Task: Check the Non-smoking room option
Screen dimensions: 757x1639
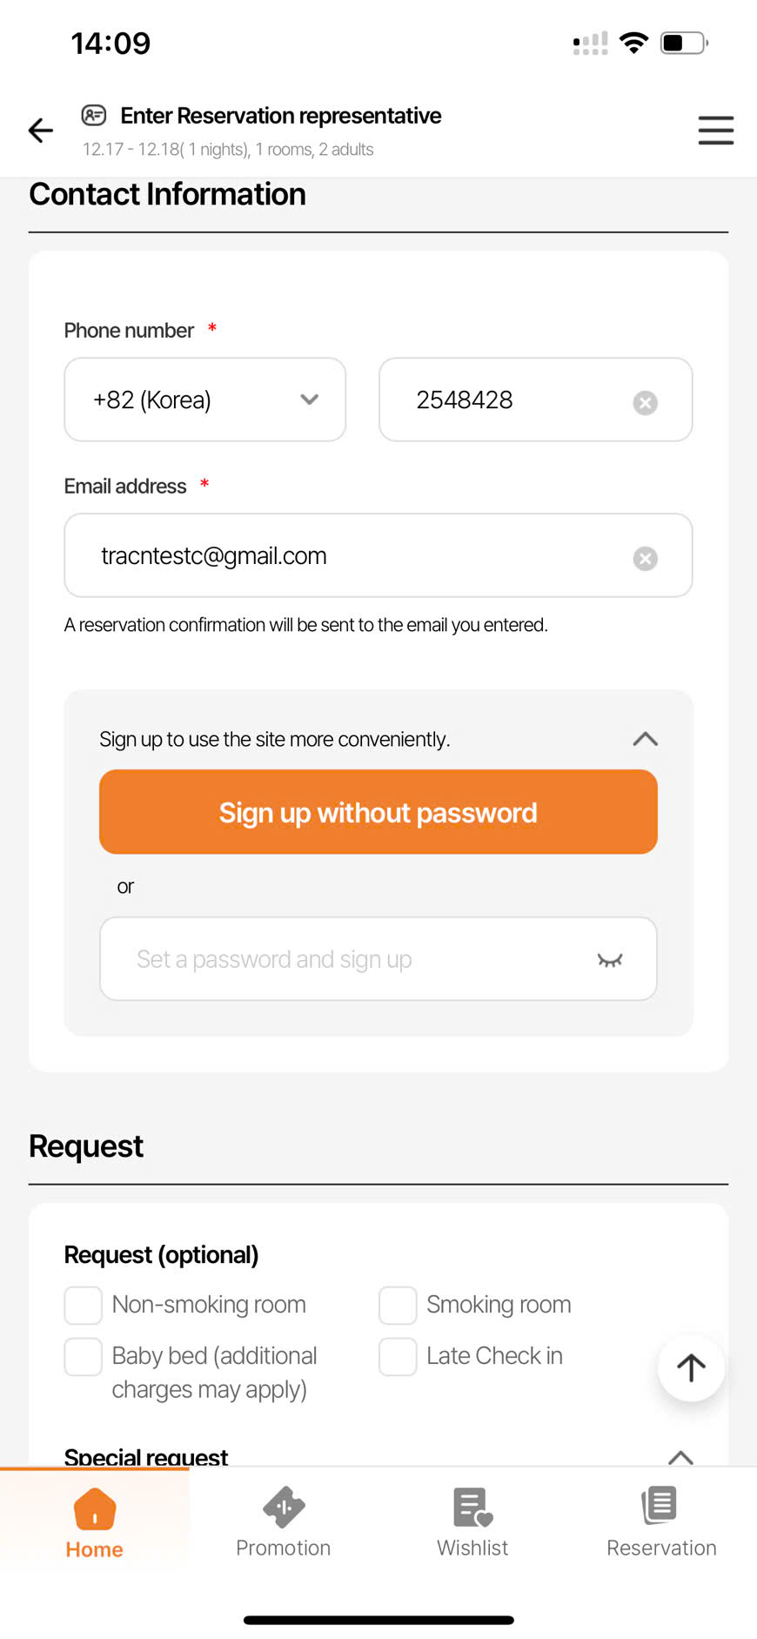Action: pos(84,1306)
